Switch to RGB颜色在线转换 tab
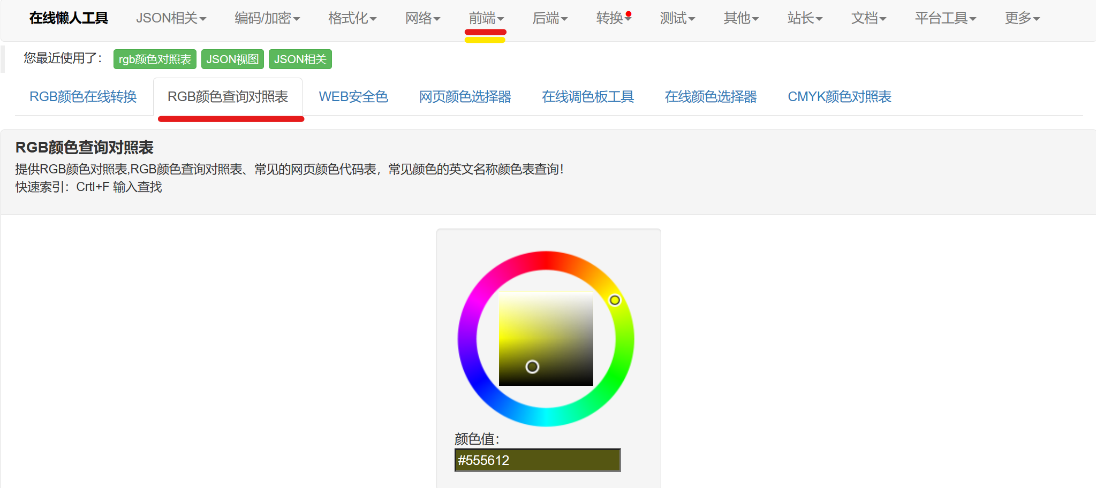1096x488 pixels. click(83, 97)
